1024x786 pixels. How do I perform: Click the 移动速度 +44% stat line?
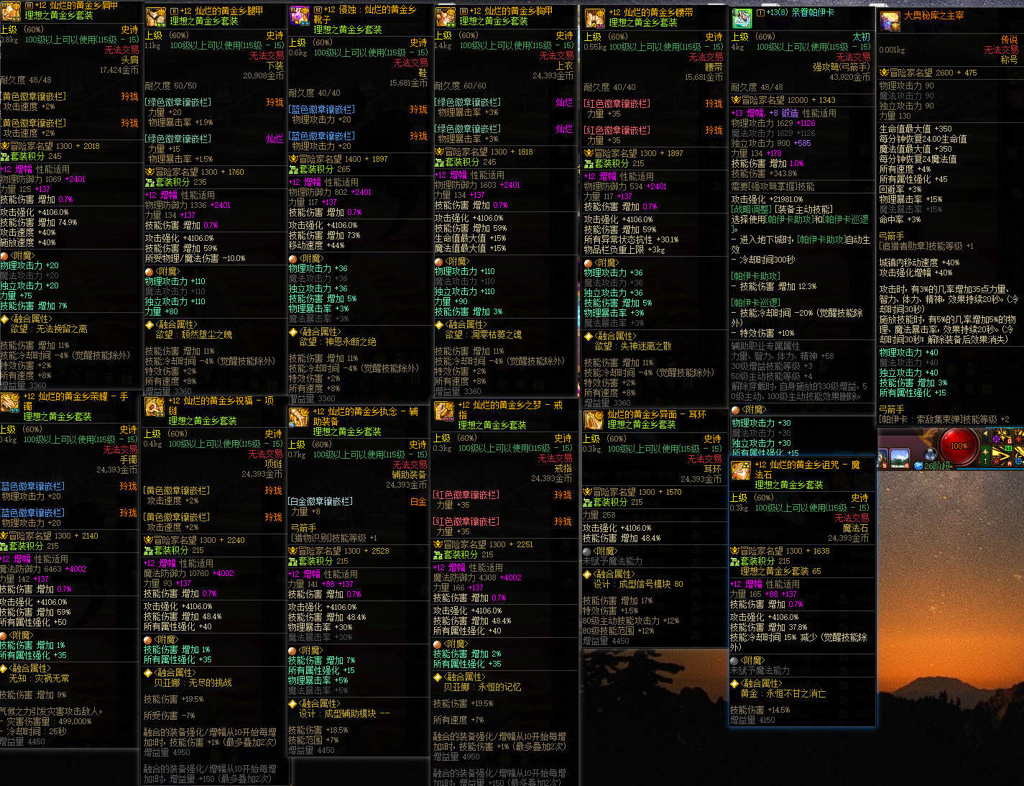pos(316,245)
